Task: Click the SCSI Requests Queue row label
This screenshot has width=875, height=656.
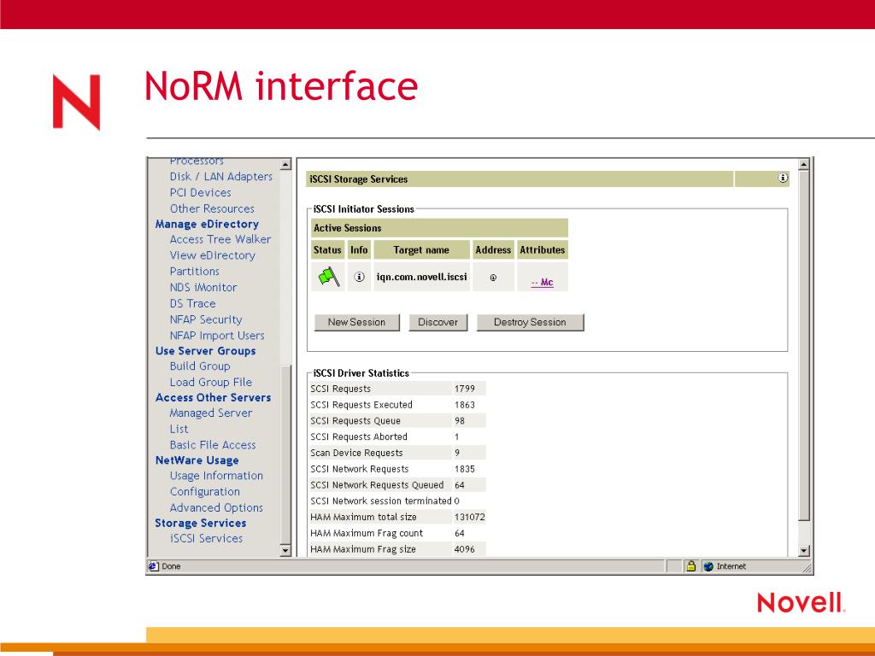Action: pos(355,421)
